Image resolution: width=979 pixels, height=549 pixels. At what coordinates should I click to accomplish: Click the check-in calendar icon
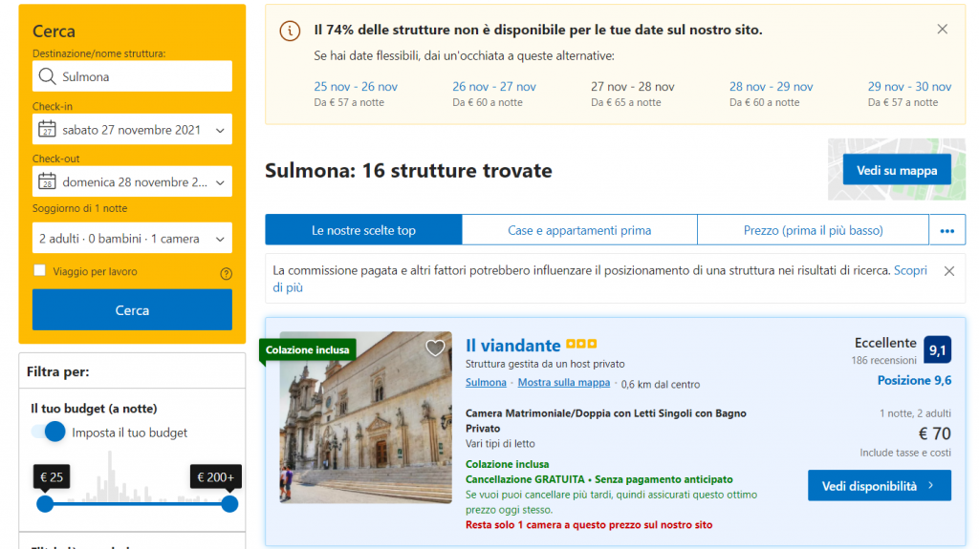(x=47, y=129)
